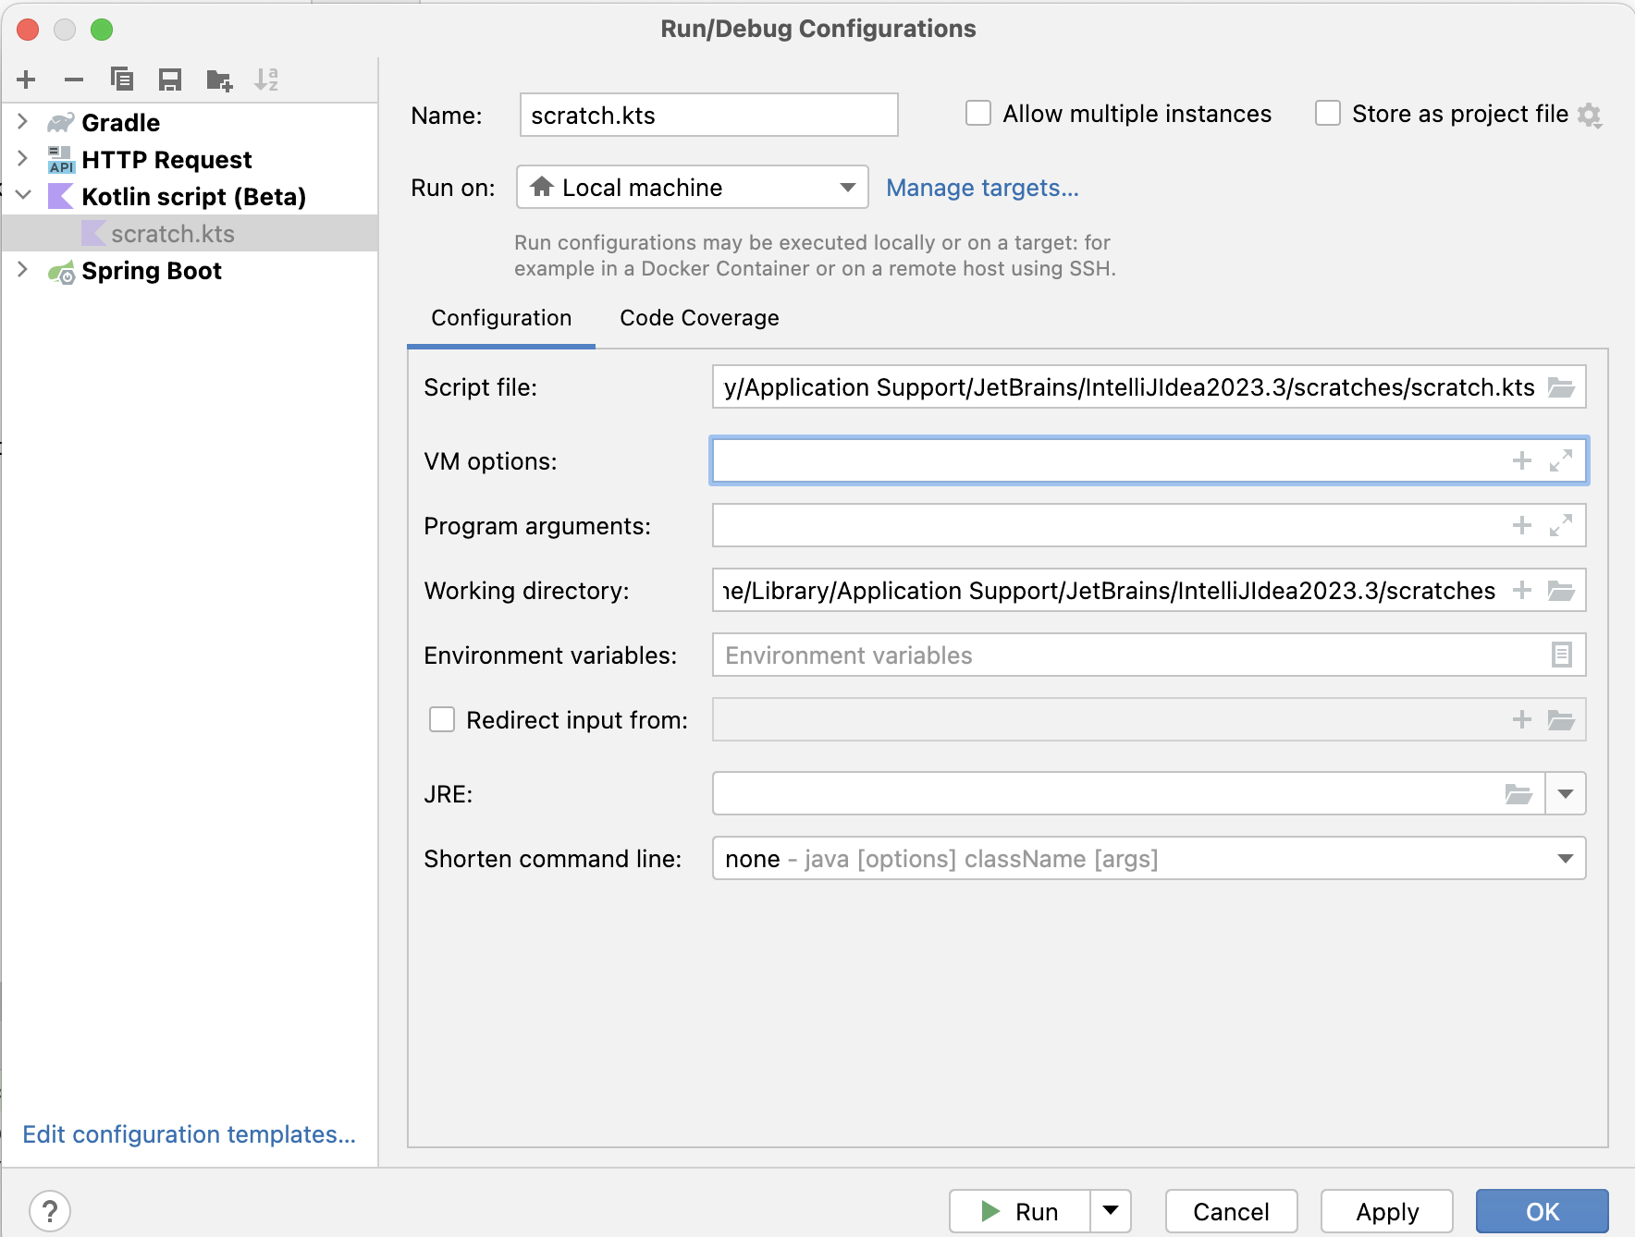
Task: Add new configuration with plus icon
Action: click(27, 80)
